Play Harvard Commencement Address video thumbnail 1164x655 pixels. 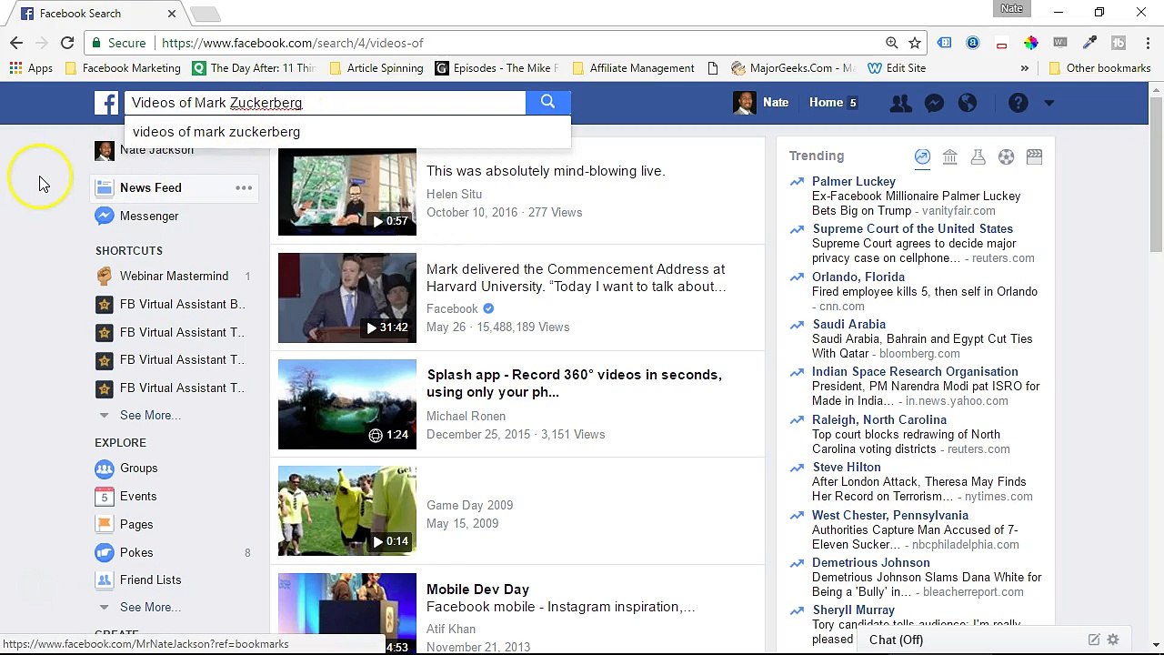point(347,297)
